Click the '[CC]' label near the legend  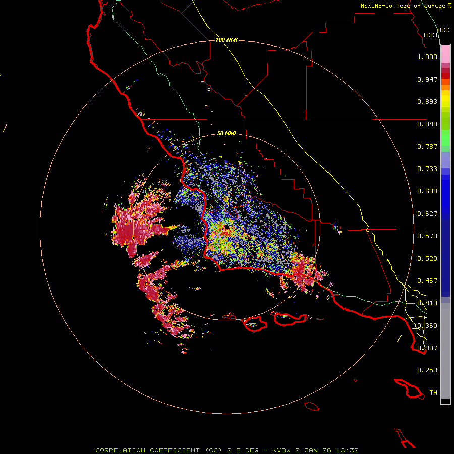point(431,35)
